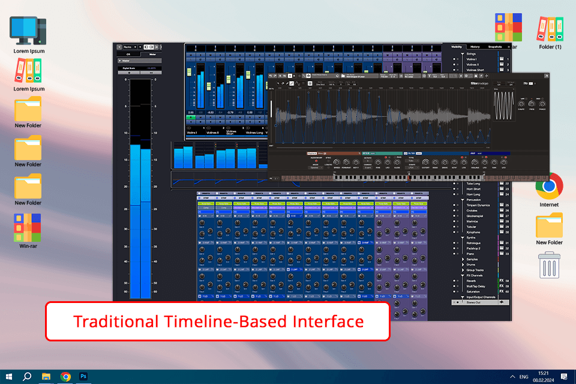Open the list menu icon beside Snapshots
Viewport: 576px width, 384px height.
pyautogui.click(x=509, y=47)
